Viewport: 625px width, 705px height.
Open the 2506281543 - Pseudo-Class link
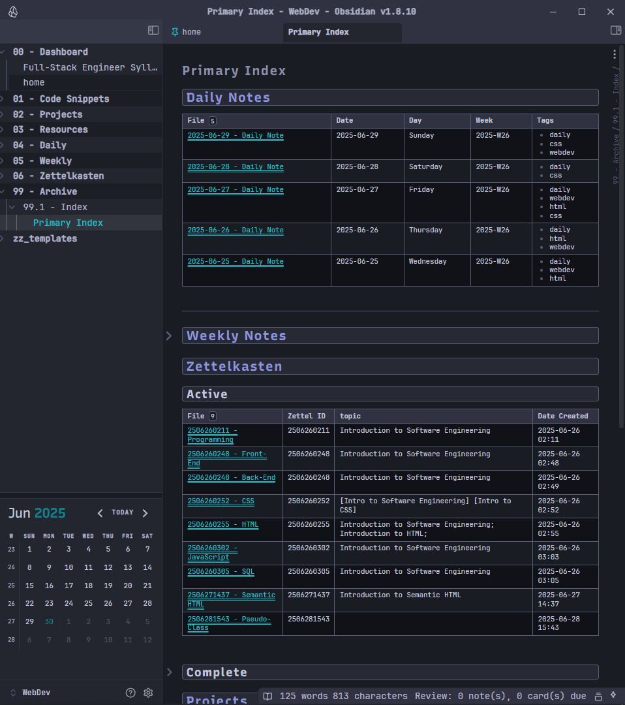(229, 623)
